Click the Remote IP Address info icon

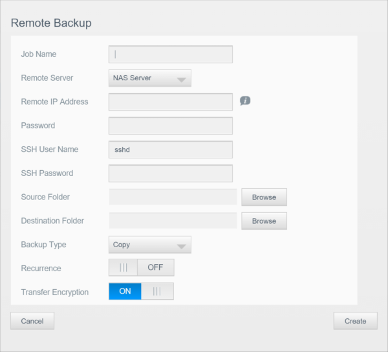click(x=245, y=101)
